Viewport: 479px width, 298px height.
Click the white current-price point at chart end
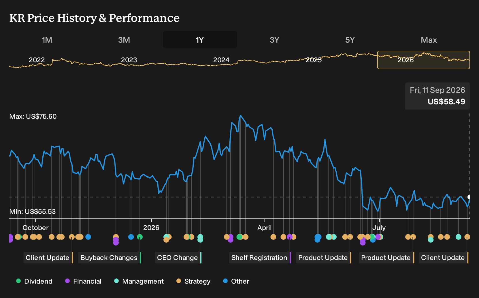click(469, 197)
